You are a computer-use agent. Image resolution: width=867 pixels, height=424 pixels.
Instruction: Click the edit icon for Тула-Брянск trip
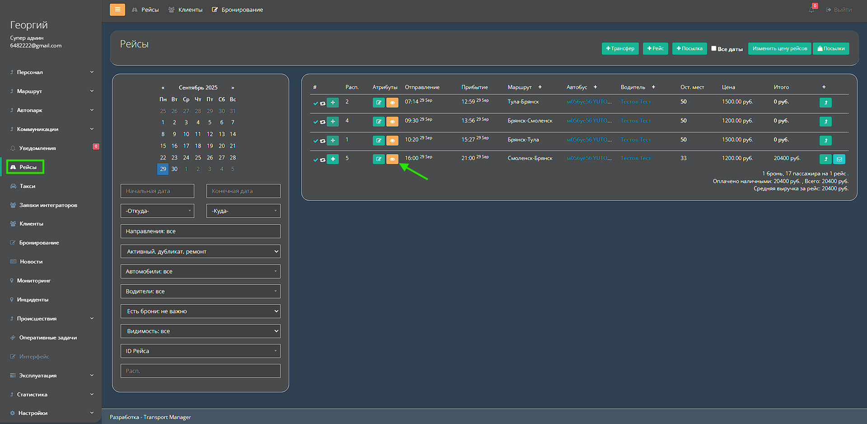pyautogui.click(x=378, y=103)
